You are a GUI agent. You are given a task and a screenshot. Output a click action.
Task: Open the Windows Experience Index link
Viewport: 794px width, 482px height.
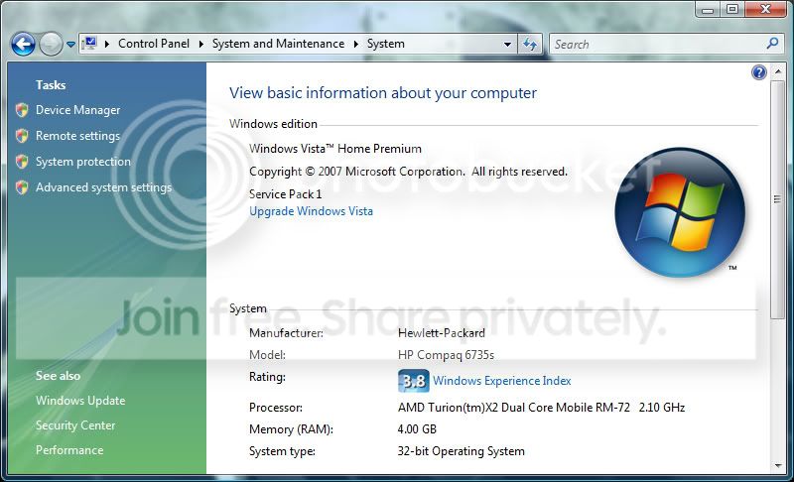(x=502, y=380)
